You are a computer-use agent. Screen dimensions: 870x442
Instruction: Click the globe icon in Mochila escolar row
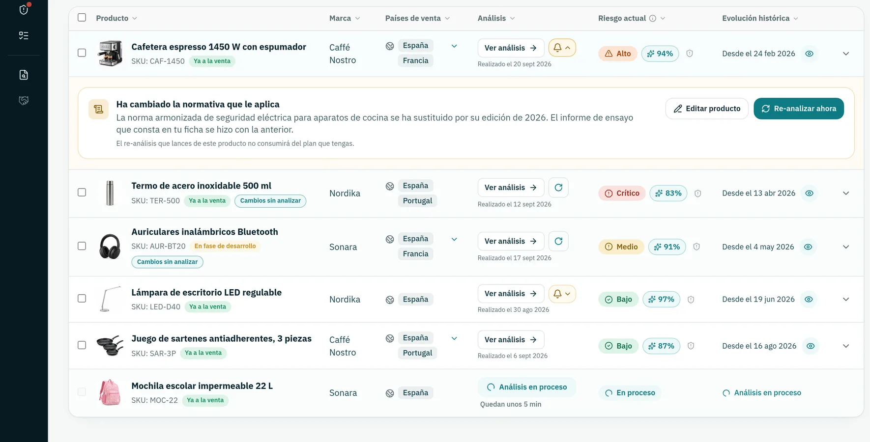(x=390, y=393)
